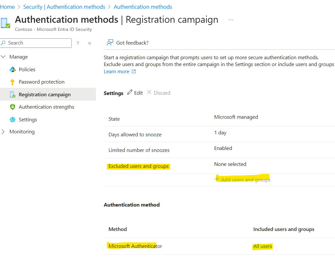Viewport: 335px width, 257px height.
Task: Navigate to Home breadcrumb
Action: pos(7,7)
